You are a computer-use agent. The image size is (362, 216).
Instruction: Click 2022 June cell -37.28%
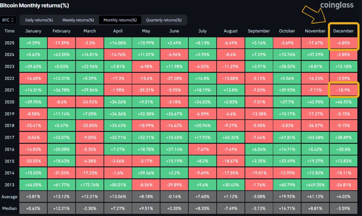tap(174, 78)
